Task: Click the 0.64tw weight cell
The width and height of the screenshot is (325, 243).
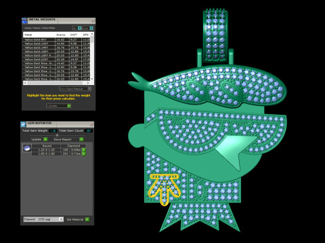Action: pos(76,150)
